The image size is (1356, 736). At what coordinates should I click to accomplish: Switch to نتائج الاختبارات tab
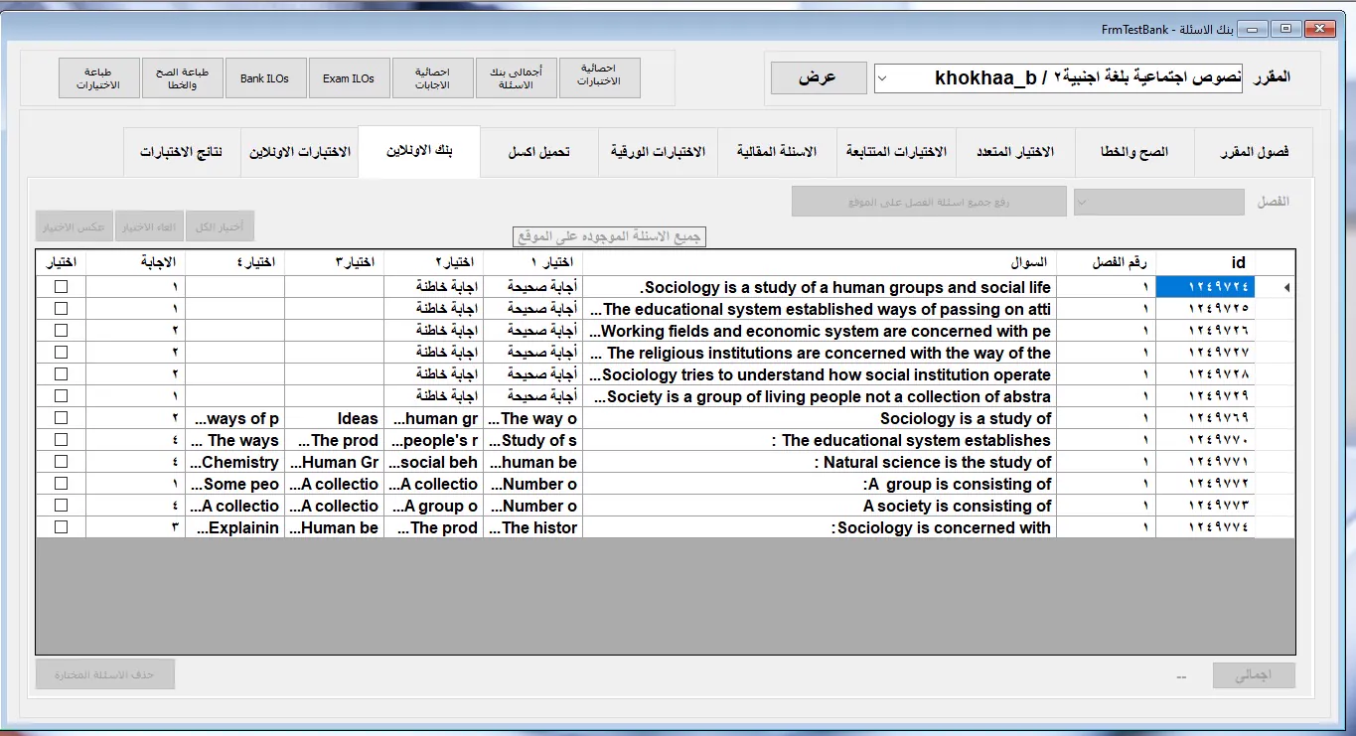pos(181,152)
